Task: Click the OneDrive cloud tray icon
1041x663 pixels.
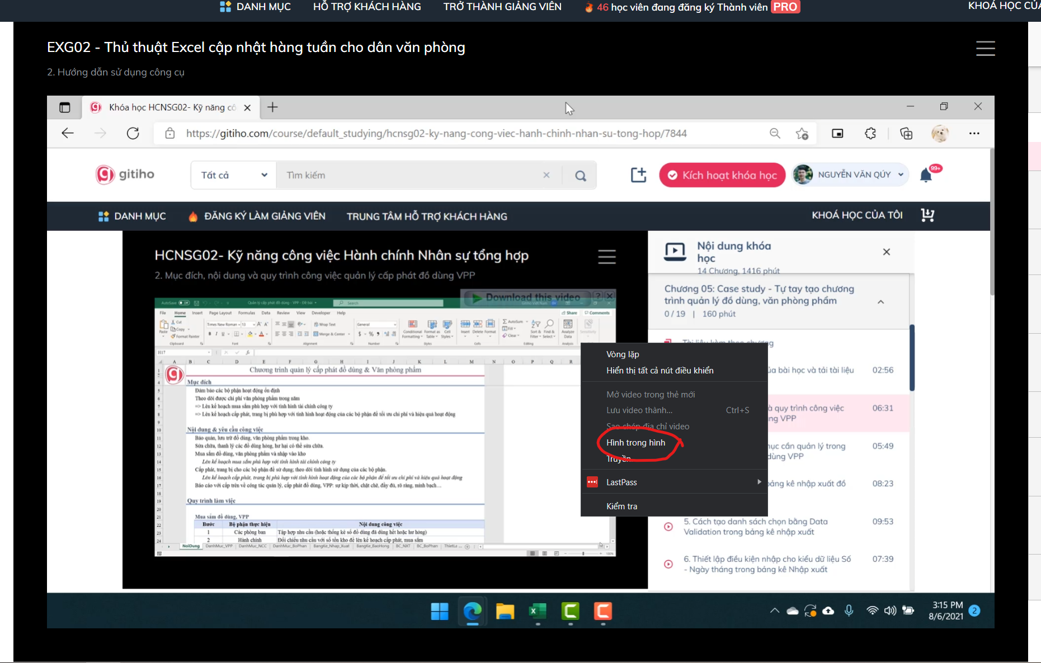Action: pos(793,611)
